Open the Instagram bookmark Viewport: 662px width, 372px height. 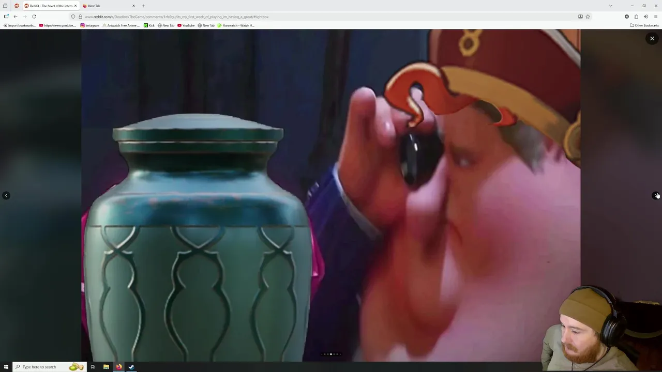pyautogui.click(x=90, y=25)
